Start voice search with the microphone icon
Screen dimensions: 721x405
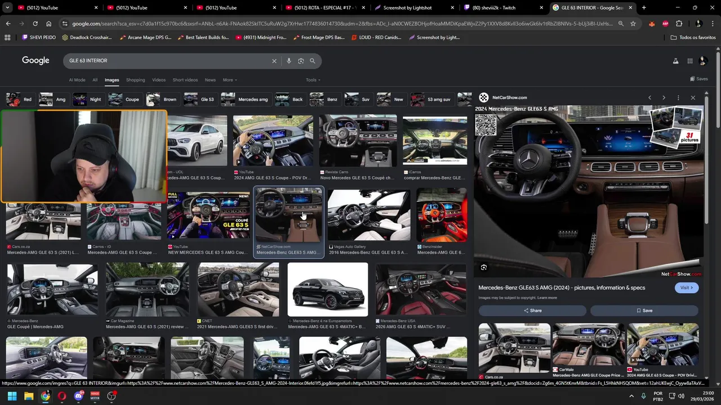pyautogui.click(x=289, y=61)
